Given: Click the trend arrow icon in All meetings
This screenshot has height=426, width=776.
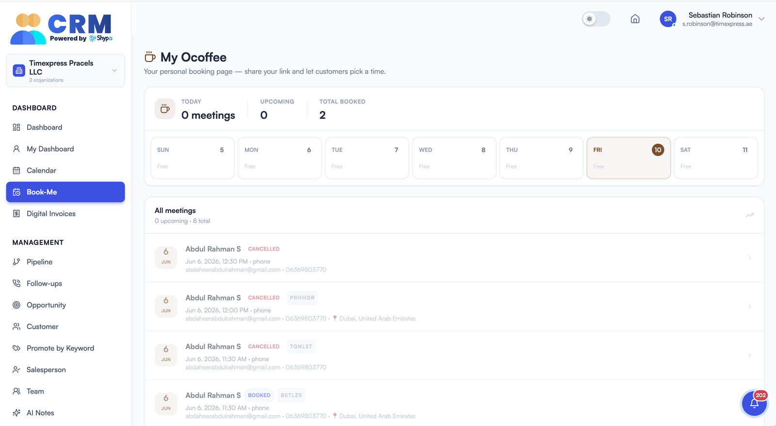Looking at the screenshot, I should pyautogui.click(x=750, y=215).
